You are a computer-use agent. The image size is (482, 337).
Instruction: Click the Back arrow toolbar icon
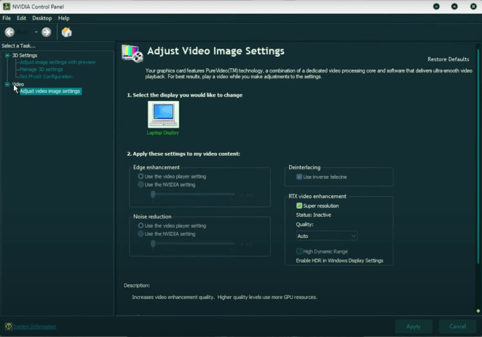[x=9, y=32]
